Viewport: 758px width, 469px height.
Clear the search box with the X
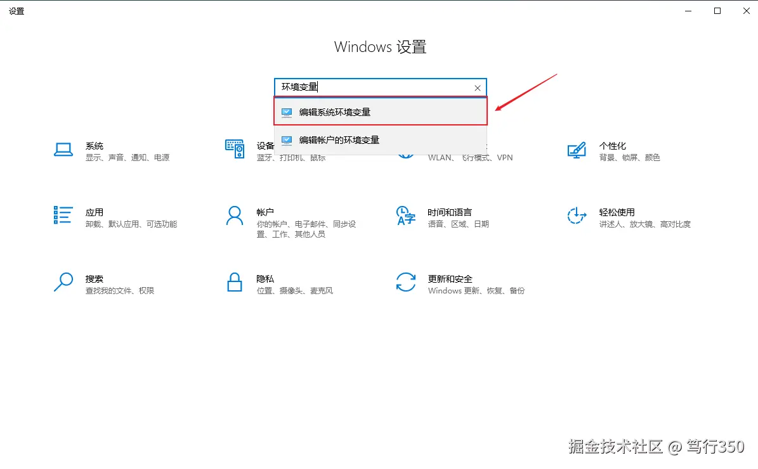point(477,88)
